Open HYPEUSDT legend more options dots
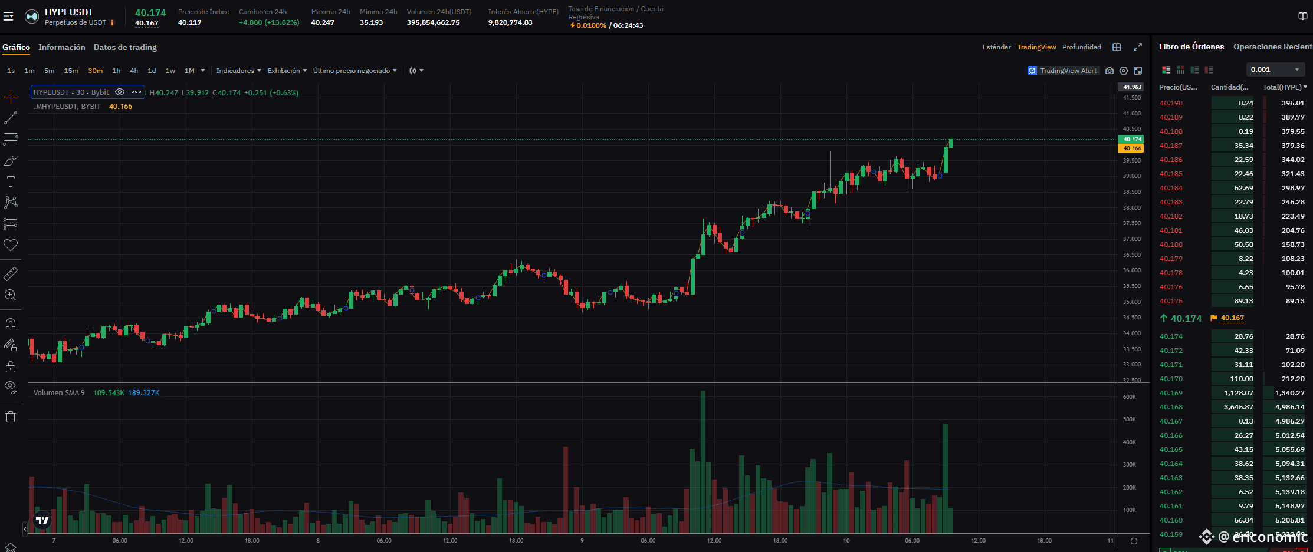 pyautogui.click(x=136, y=92)
